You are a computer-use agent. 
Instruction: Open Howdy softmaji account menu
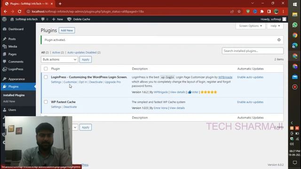[273, 19]
